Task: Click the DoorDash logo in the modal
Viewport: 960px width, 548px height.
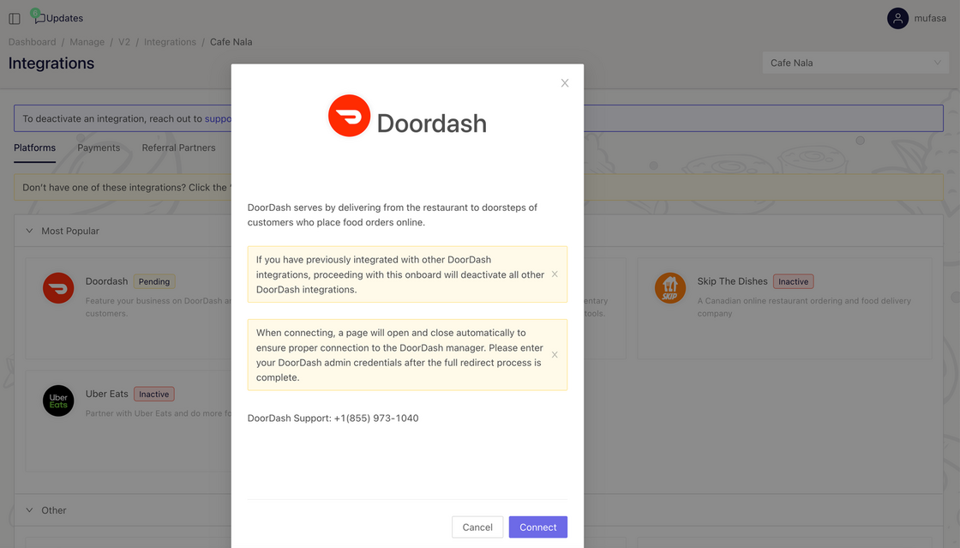Action: point(349,115)
